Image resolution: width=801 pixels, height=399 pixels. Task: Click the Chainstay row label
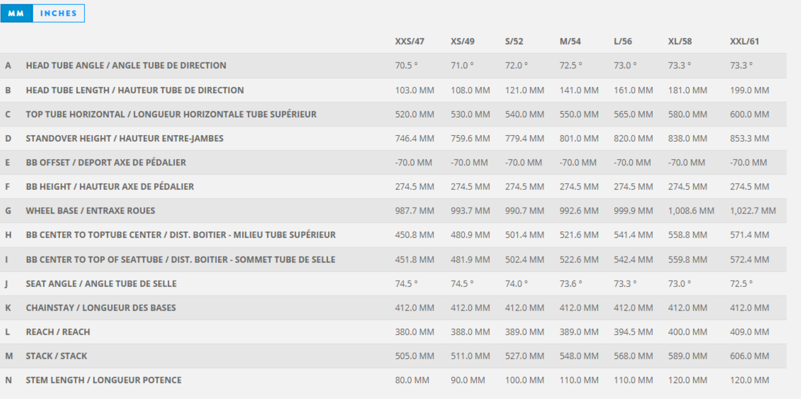click(x=101, y=308)
